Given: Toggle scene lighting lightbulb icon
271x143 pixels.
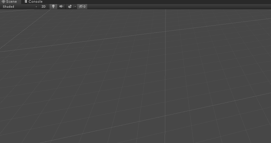Looking at the screenshot, I should tap(53, 6).
